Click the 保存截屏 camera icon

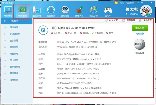click(x=123, y=20)
